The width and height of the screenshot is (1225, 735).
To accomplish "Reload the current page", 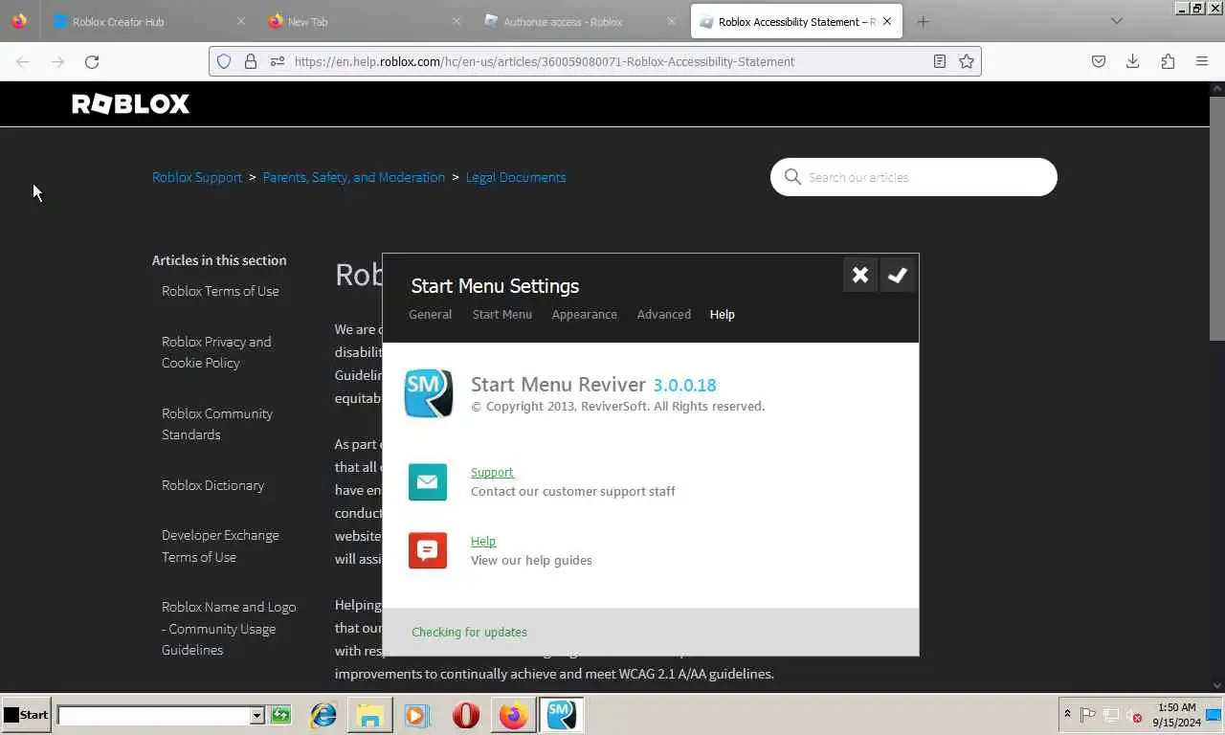I will (x=92, y=61).
